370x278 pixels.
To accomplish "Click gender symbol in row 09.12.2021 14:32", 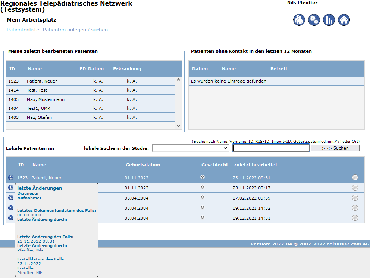I will pyautogui.click(x=203, y=208).
